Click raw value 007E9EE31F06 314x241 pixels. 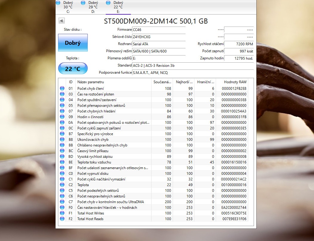point(235,219)
